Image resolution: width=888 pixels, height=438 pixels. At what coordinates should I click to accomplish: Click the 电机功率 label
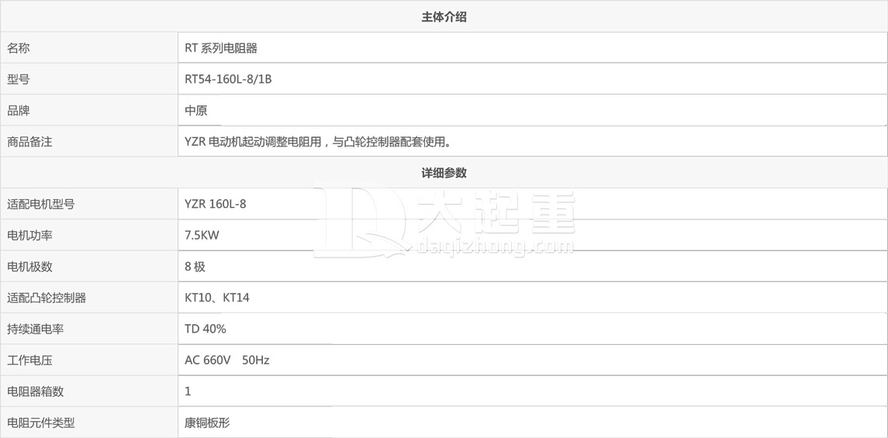pyautogui.click(x=29, y=236)
